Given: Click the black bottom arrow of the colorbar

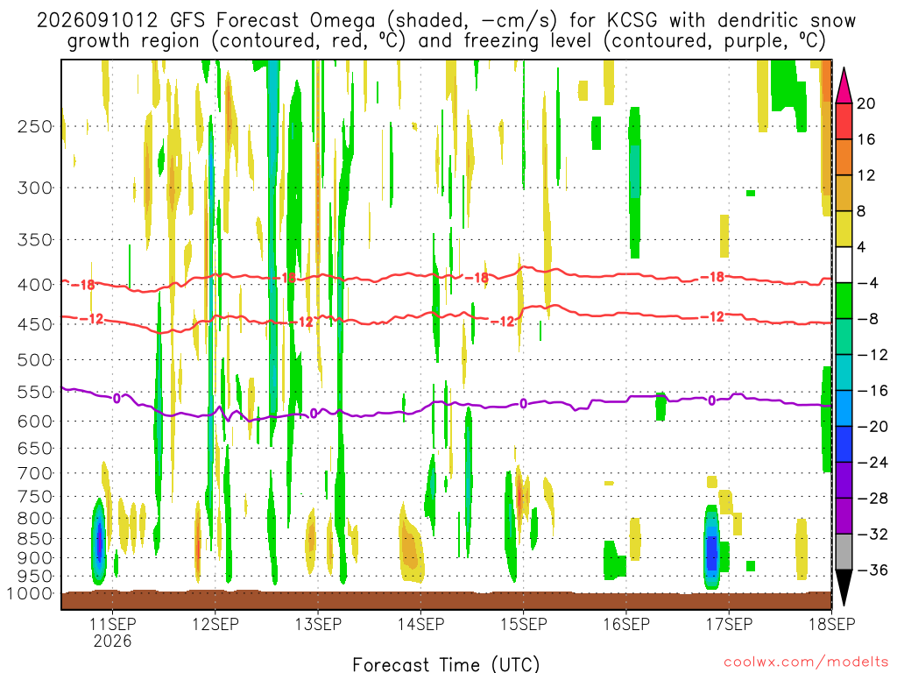Looking at the screenshot, I should [844, 587].
